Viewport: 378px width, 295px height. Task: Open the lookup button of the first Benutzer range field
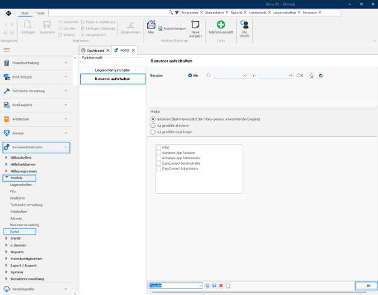(x=245, y=75)
